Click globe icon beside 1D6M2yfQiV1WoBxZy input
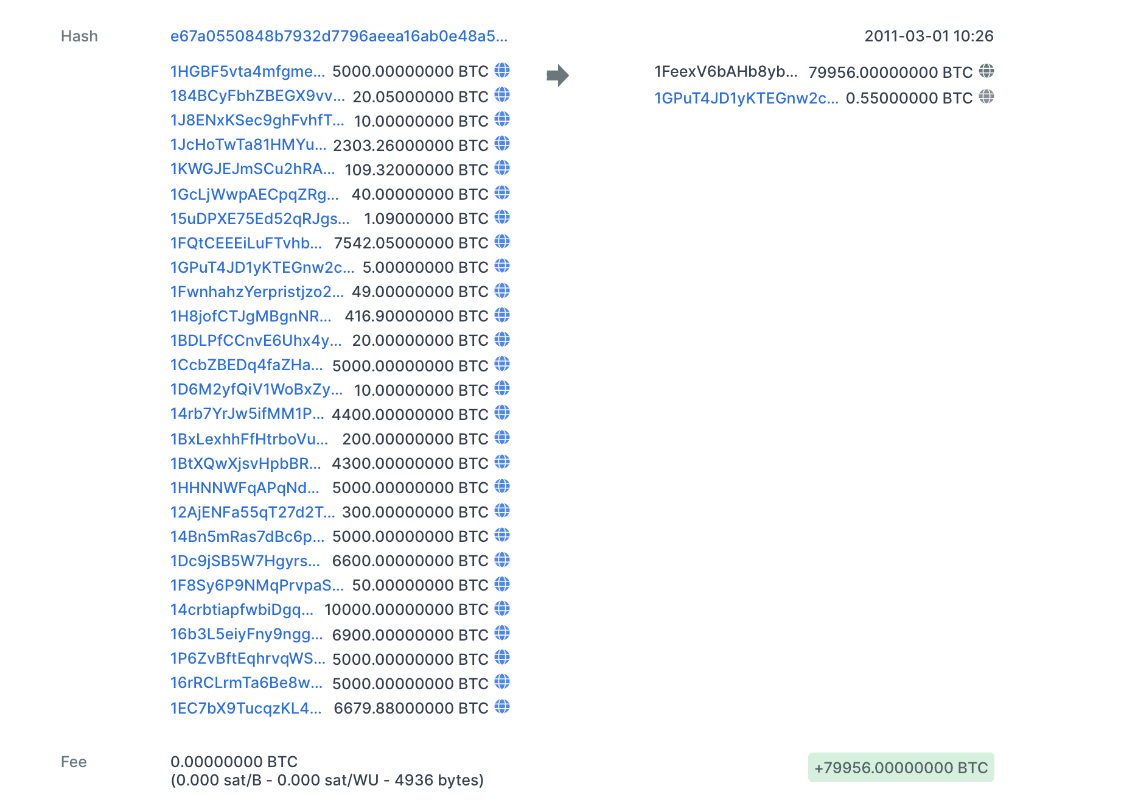The height and width of the screenshot is (811, 1121). point(502,388)
